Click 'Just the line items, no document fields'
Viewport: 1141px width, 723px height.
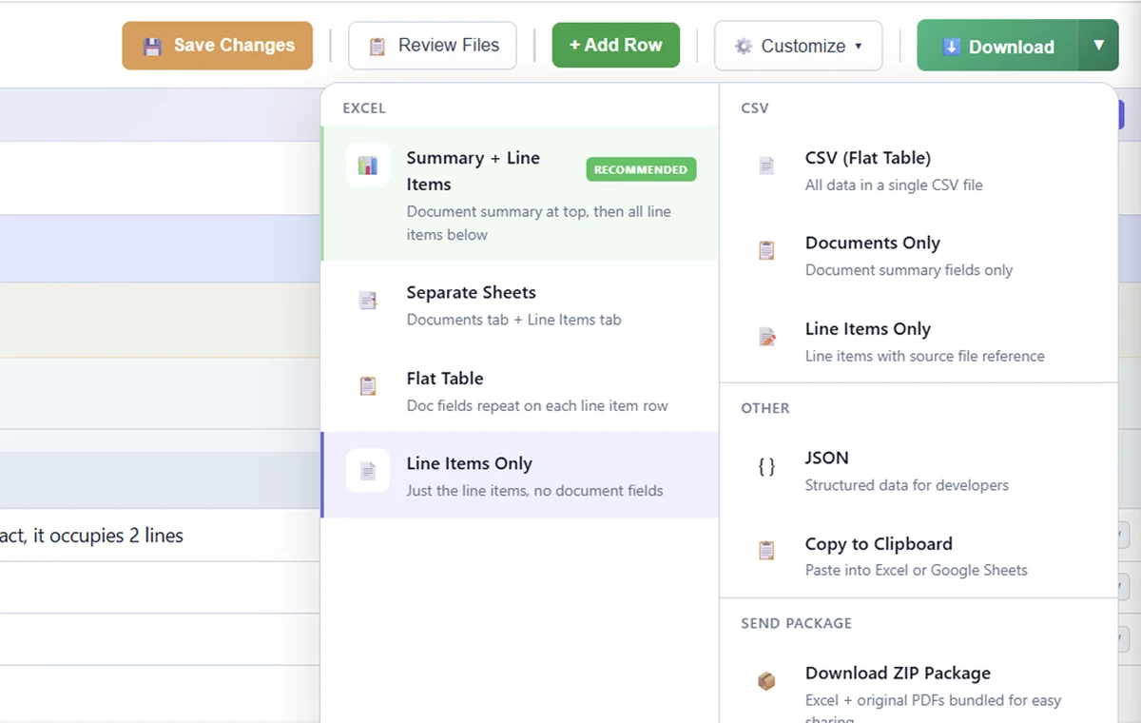coord(534,491)
